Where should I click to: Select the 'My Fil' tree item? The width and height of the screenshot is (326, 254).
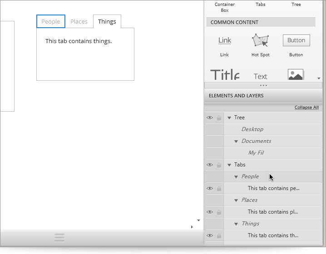(x=256, y=153)
